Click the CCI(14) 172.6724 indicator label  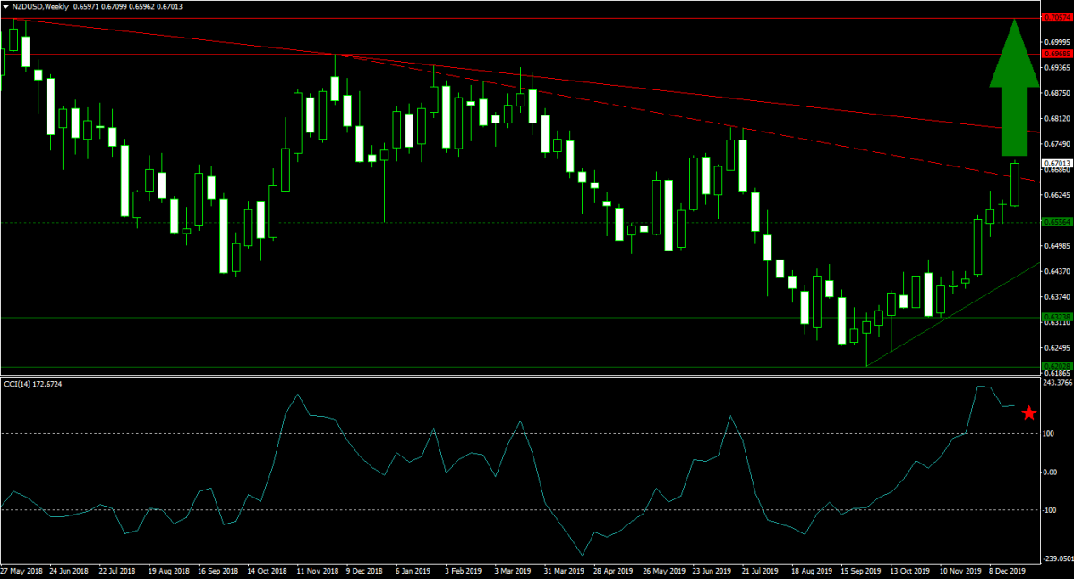[37, 383]
